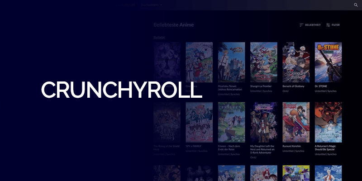Select the SPY x FAMILY poster
The width and height of the screenshot is (362, 181).
pos(199,122)
